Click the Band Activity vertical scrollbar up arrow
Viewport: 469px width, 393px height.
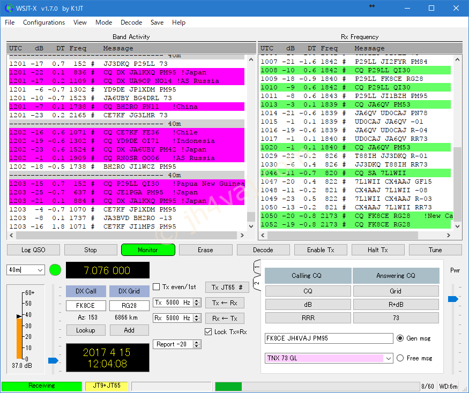[x=251, y=59]
